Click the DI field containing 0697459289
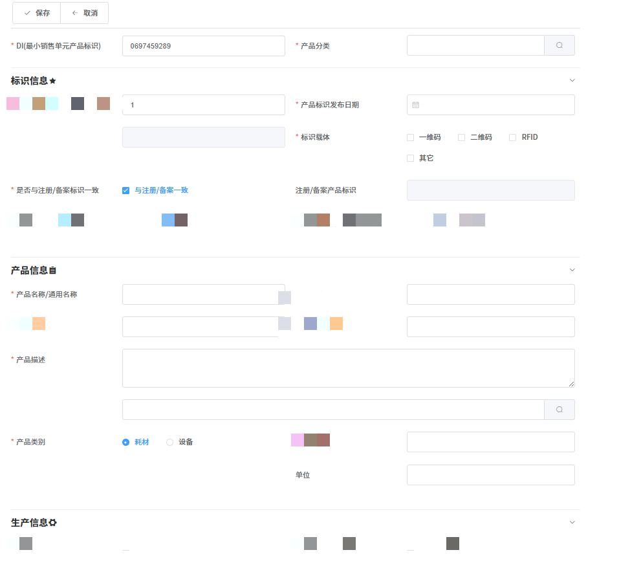Viewport: 619px width, 561px height. click(203, 46)
